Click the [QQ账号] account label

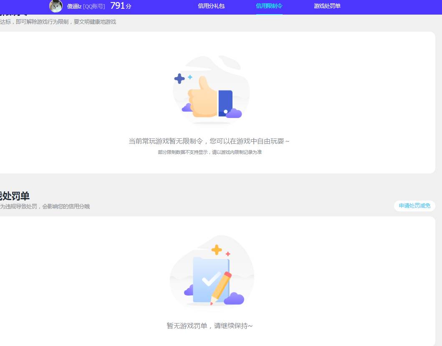[93, 6]
